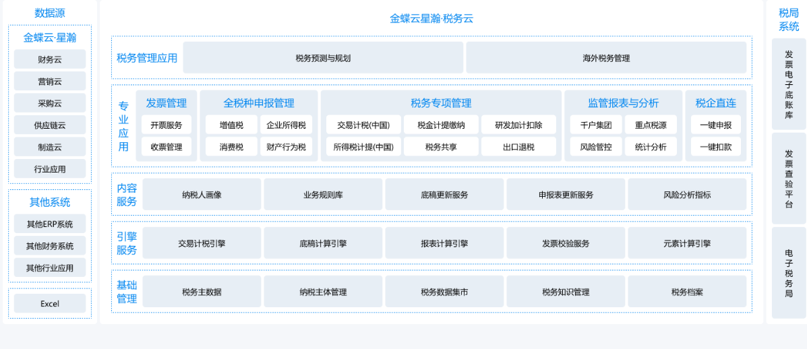Open the 税务预测与规划 block
The width and height of the screenshot is (807, 349).
coord(323,57)
